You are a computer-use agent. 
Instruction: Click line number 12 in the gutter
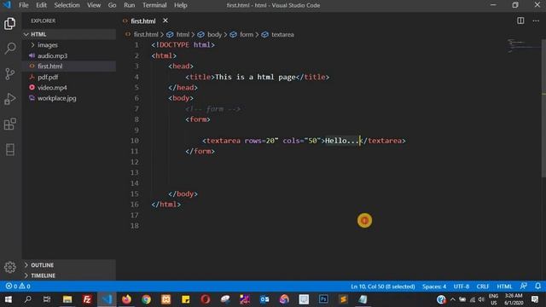point(135,162)
